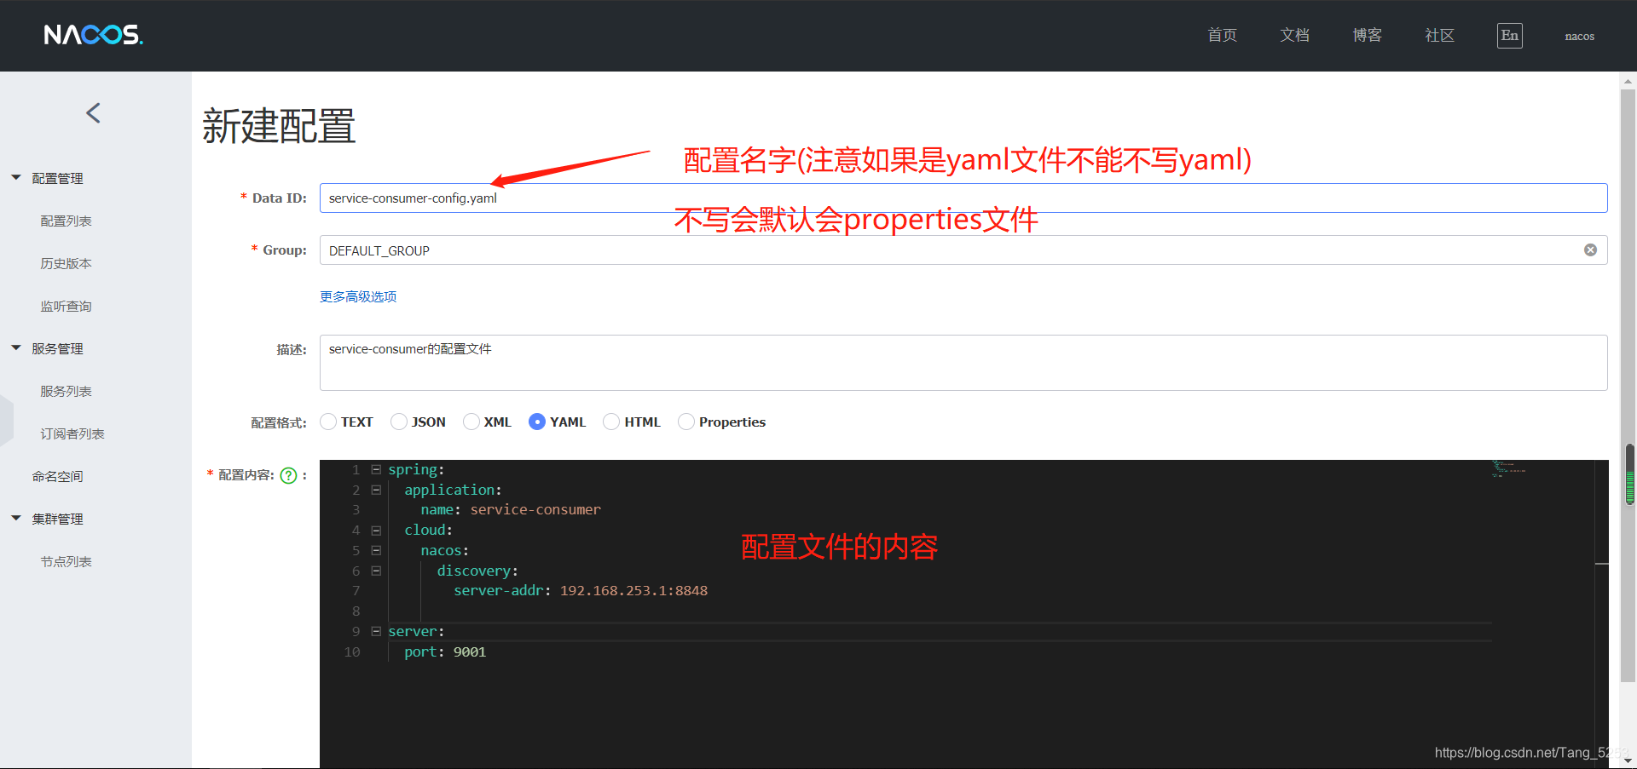The height and width of the screenshot is (769, 1637).
Task: Focus the Data ID input field
Action: pyautogui.click(x=963, y=198)
